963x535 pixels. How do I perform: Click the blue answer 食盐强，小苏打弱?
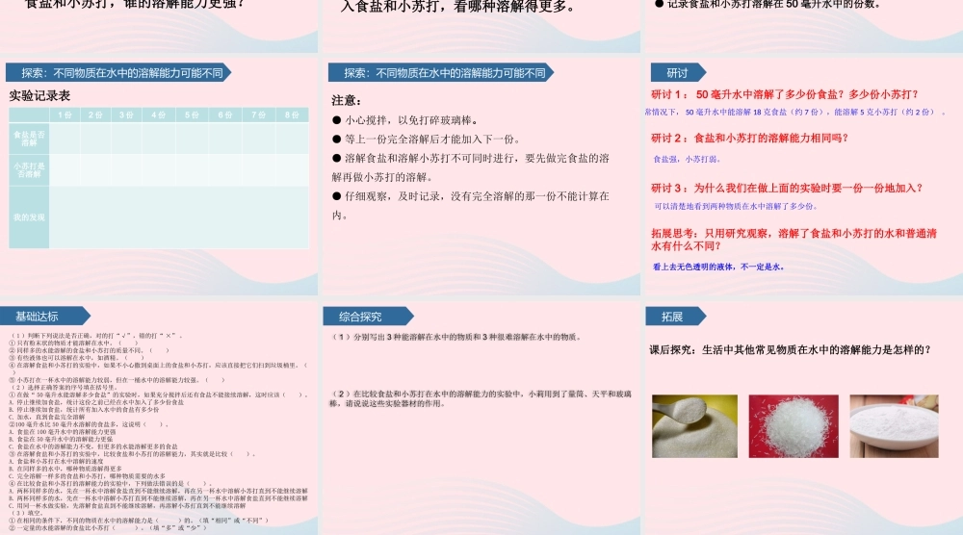point(687,159)
